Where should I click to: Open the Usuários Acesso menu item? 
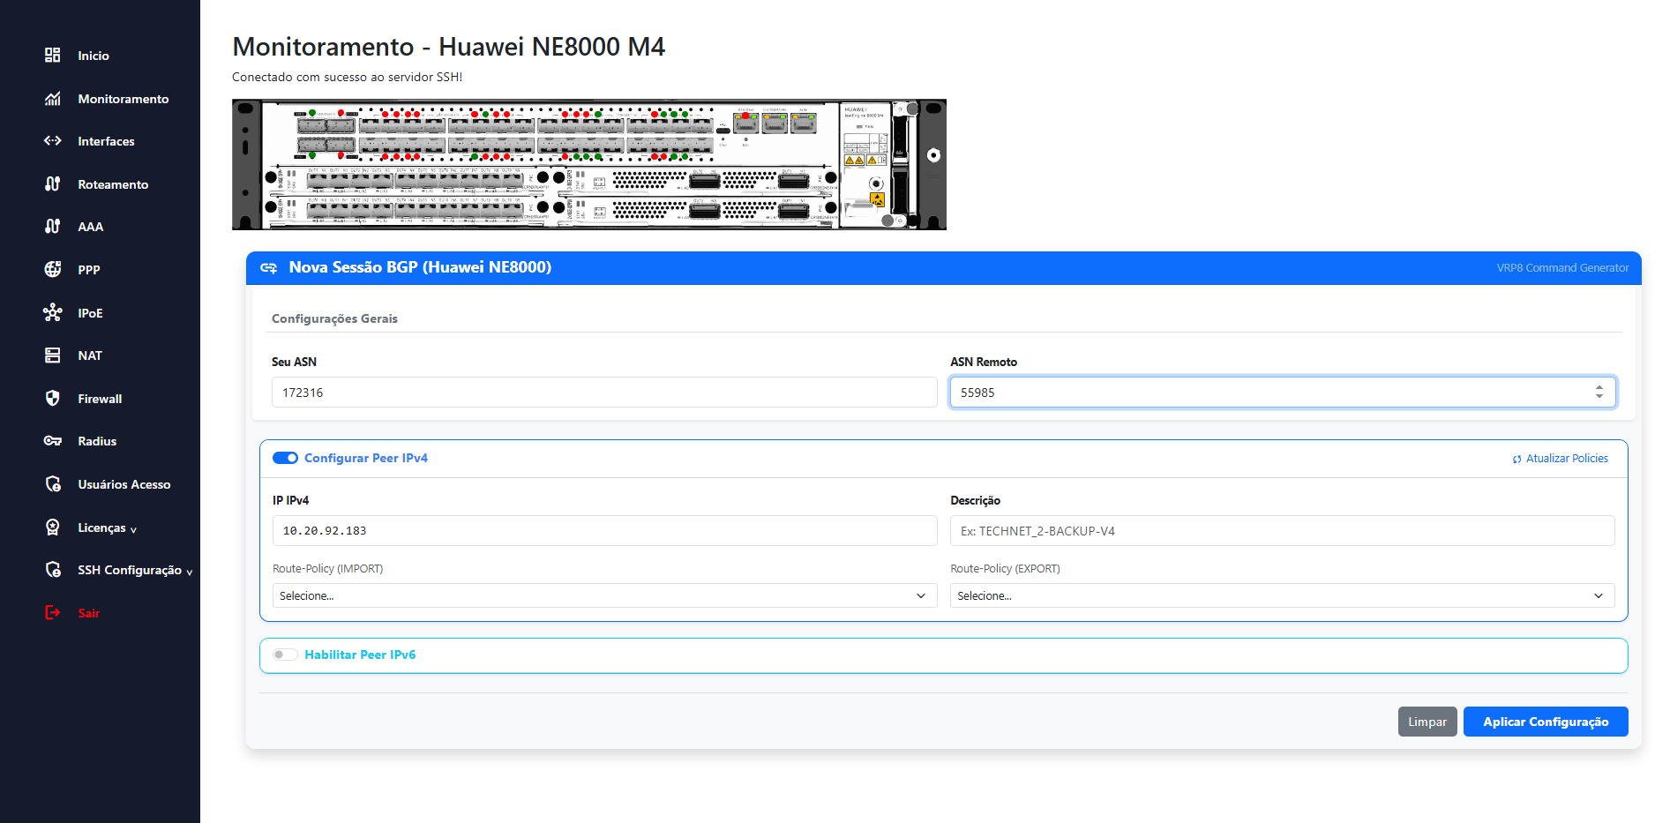click(124, 484)
